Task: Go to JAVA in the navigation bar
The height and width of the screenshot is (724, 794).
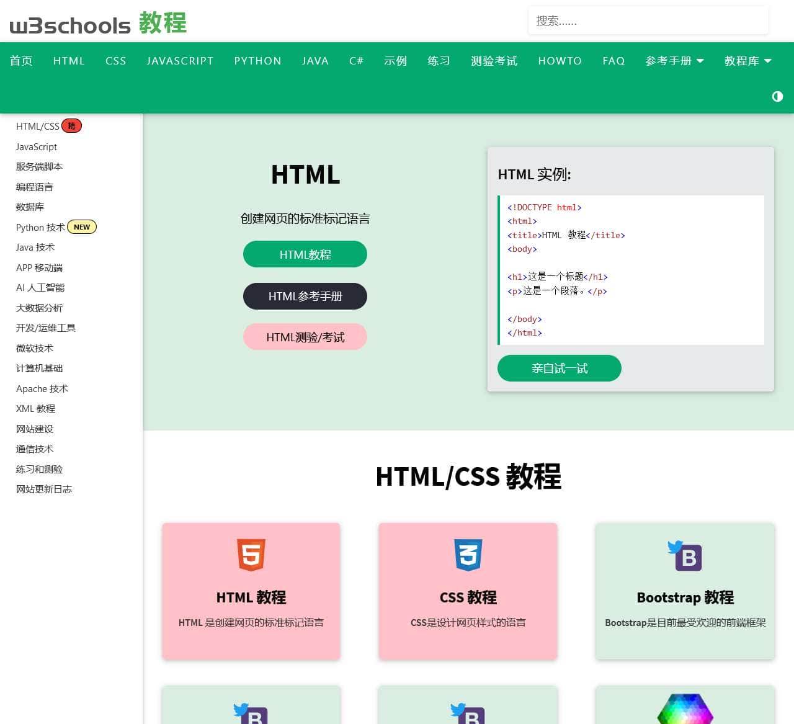Action: click(315, 61)
